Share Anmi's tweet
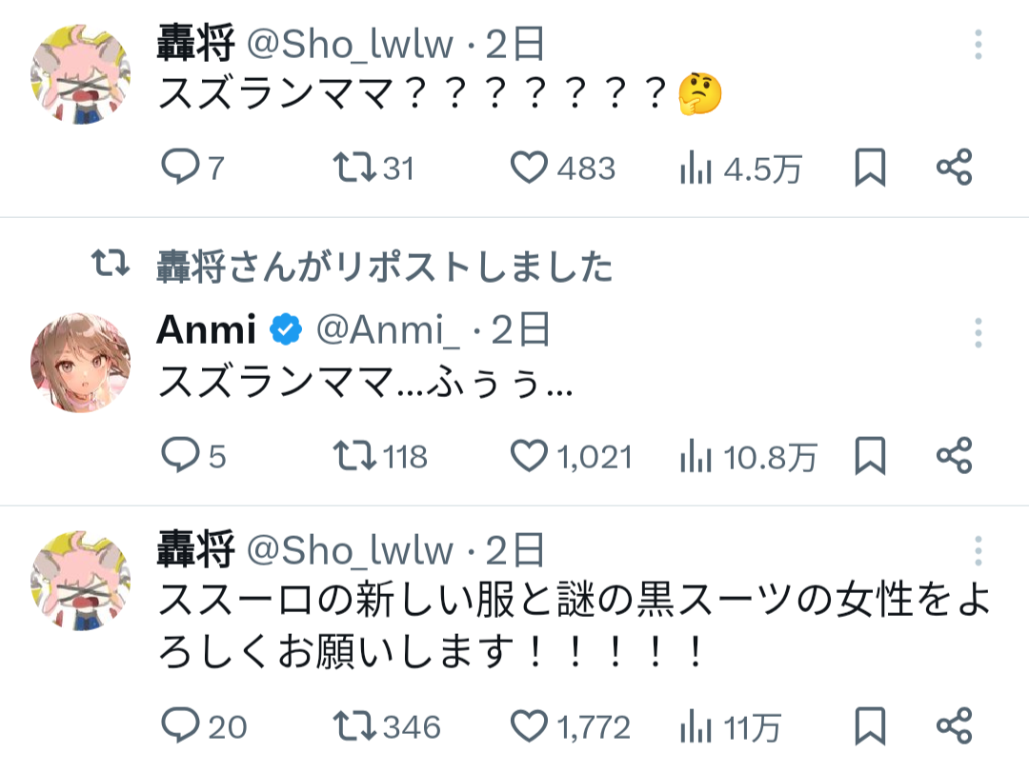 click(x=954, y=457)
